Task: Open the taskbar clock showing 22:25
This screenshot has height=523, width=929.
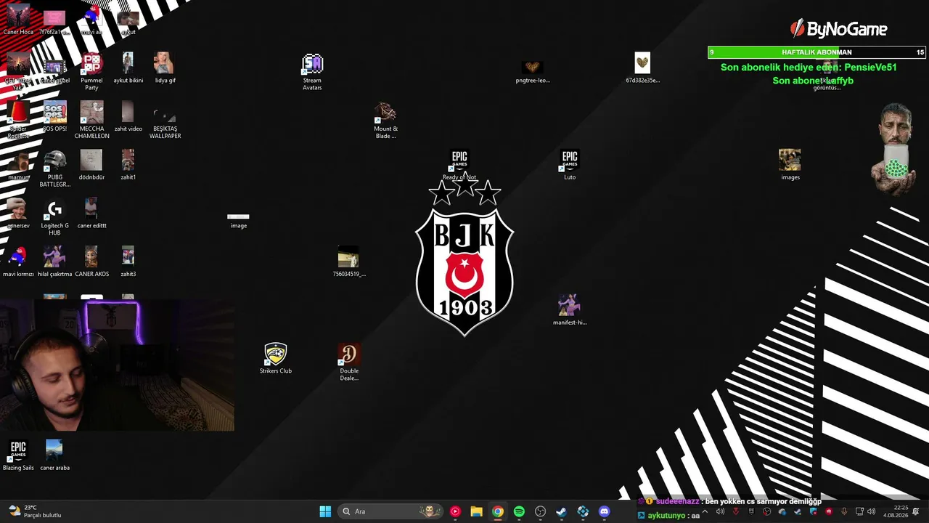Action: click(896, 511)
